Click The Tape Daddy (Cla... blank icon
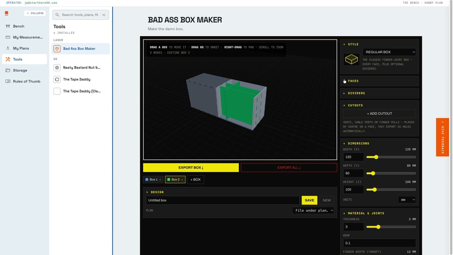The image size is (453, 255). [57, 91]
